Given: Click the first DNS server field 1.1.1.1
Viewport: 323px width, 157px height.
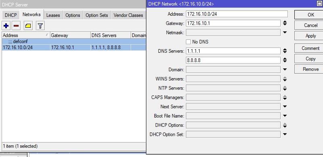Looking at the screenshot, I should 233,51.
